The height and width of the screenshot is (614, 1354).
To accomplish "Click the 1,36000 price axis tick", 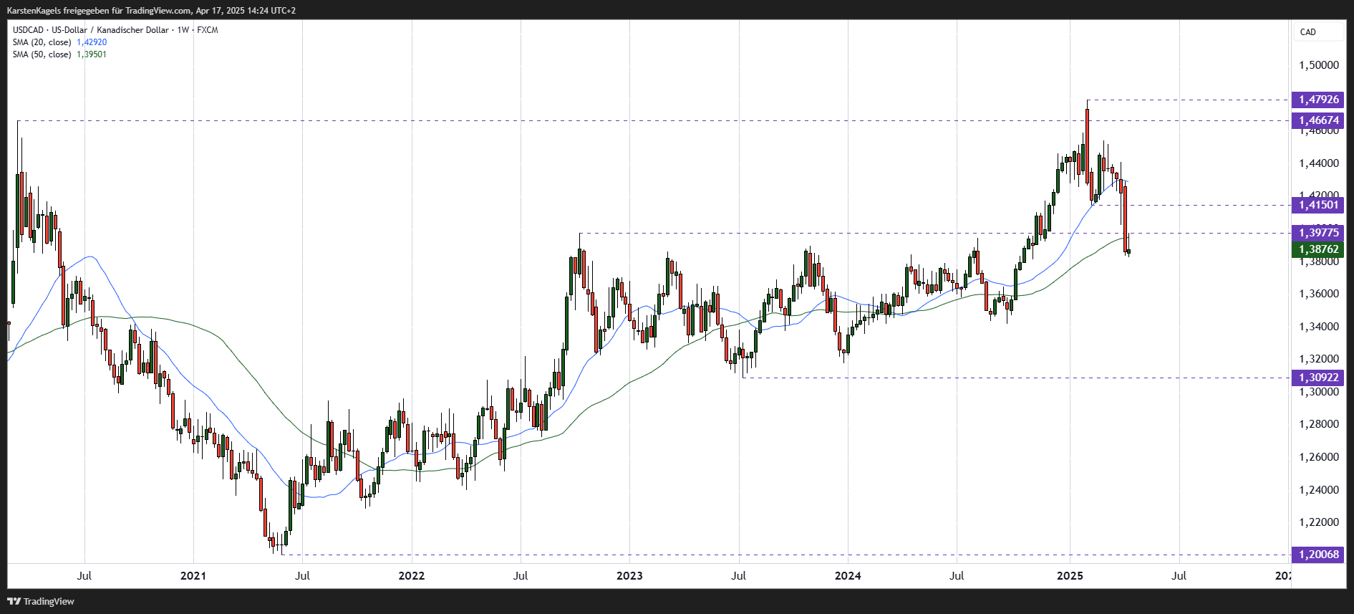I will [x=1319, y=294].
